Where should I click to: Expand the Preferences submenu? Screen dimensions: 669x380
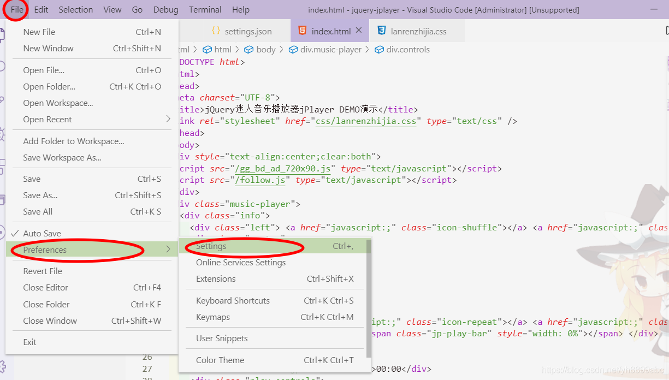click(92, 250)
